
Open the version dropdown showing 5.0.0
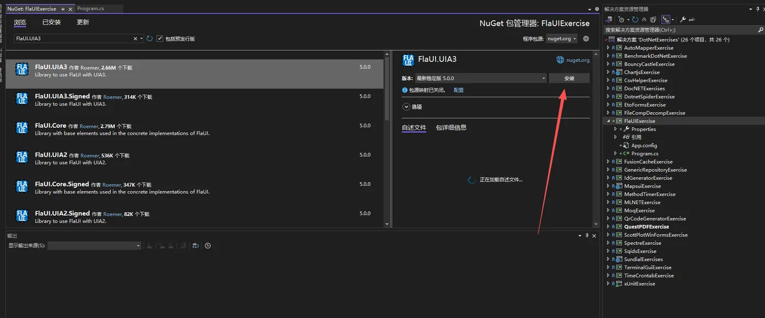(x=481, y=78)
